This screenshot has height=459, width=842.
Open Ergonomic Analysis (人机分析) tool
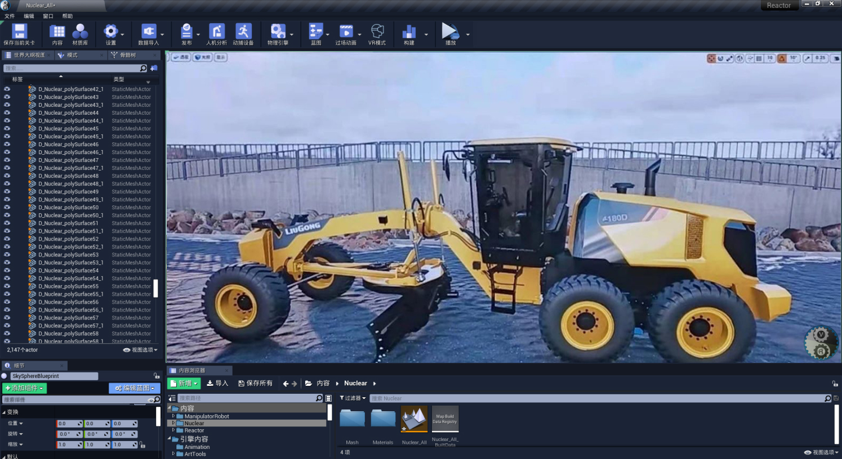(x=216, y=31)
